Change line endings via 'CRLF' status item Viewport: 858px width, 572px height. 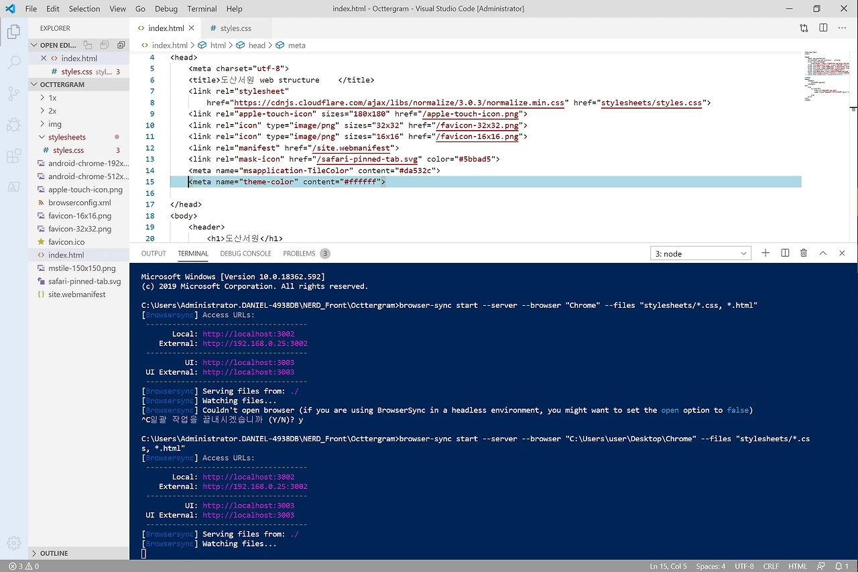(x=771, y=566)
